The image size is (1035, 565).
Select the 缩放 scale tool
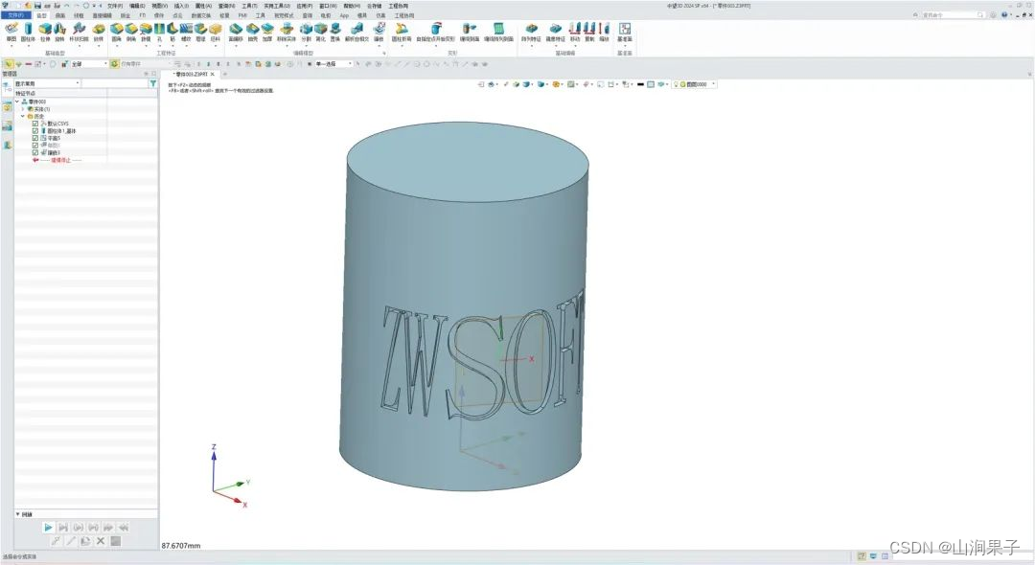[x=604, y=31]
